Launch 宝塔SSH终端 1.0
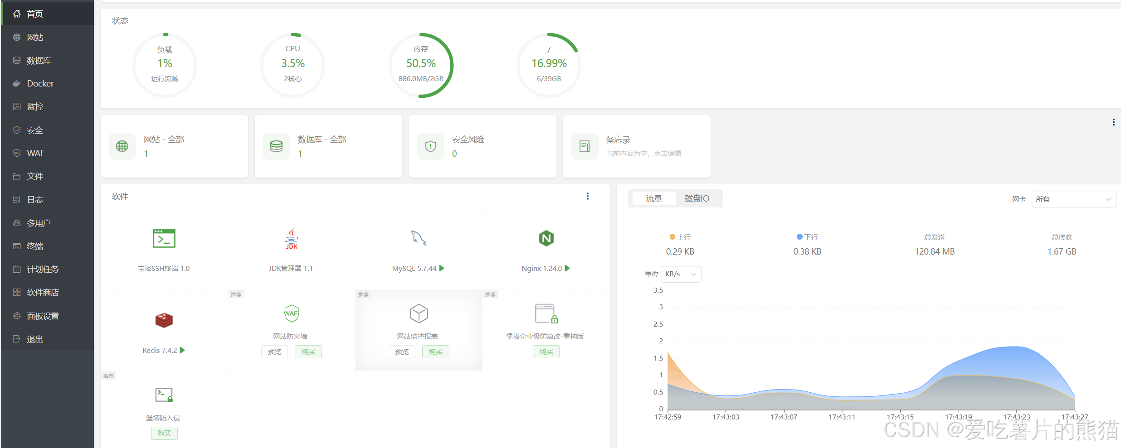1121x448 pixels. click(x=164, y=268)
